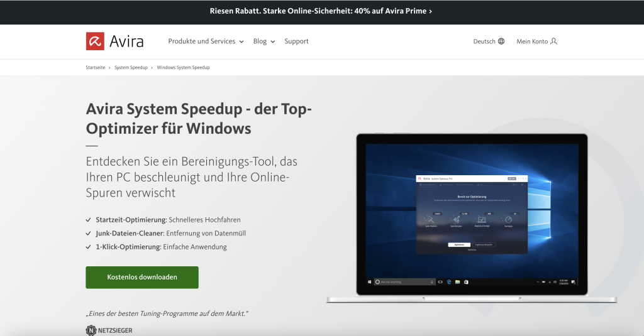Click the globe language icon
This screenshot has width=644, height=336.
point(501,41)
